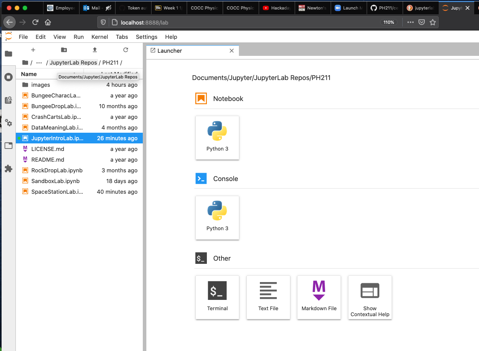
Task: Create a new Markdown File
Action: (319, 297)
